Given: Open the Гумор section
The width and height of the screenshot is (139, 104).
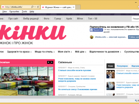Looking at the screenshot, I should pyautogui.click(x=58, y=19).
